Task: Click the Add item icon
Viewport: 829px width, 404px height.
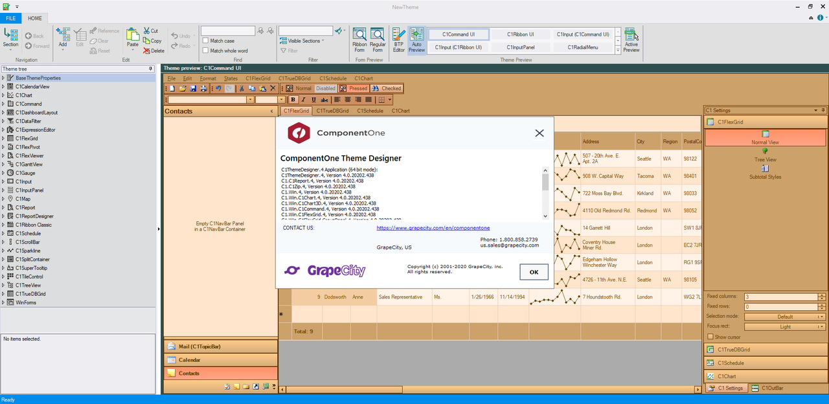Action: point(63,34)
